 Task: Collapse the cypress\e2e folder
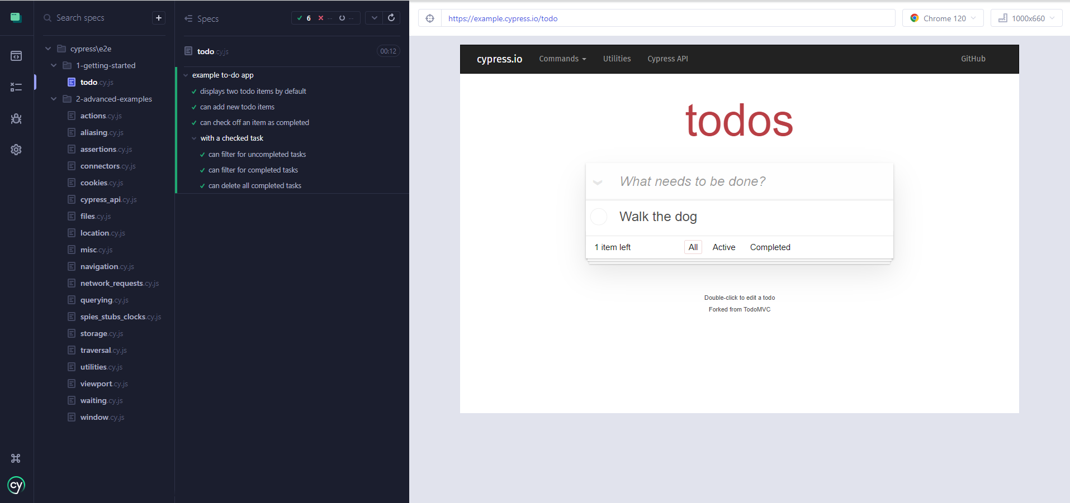click(x=48, y=49)
